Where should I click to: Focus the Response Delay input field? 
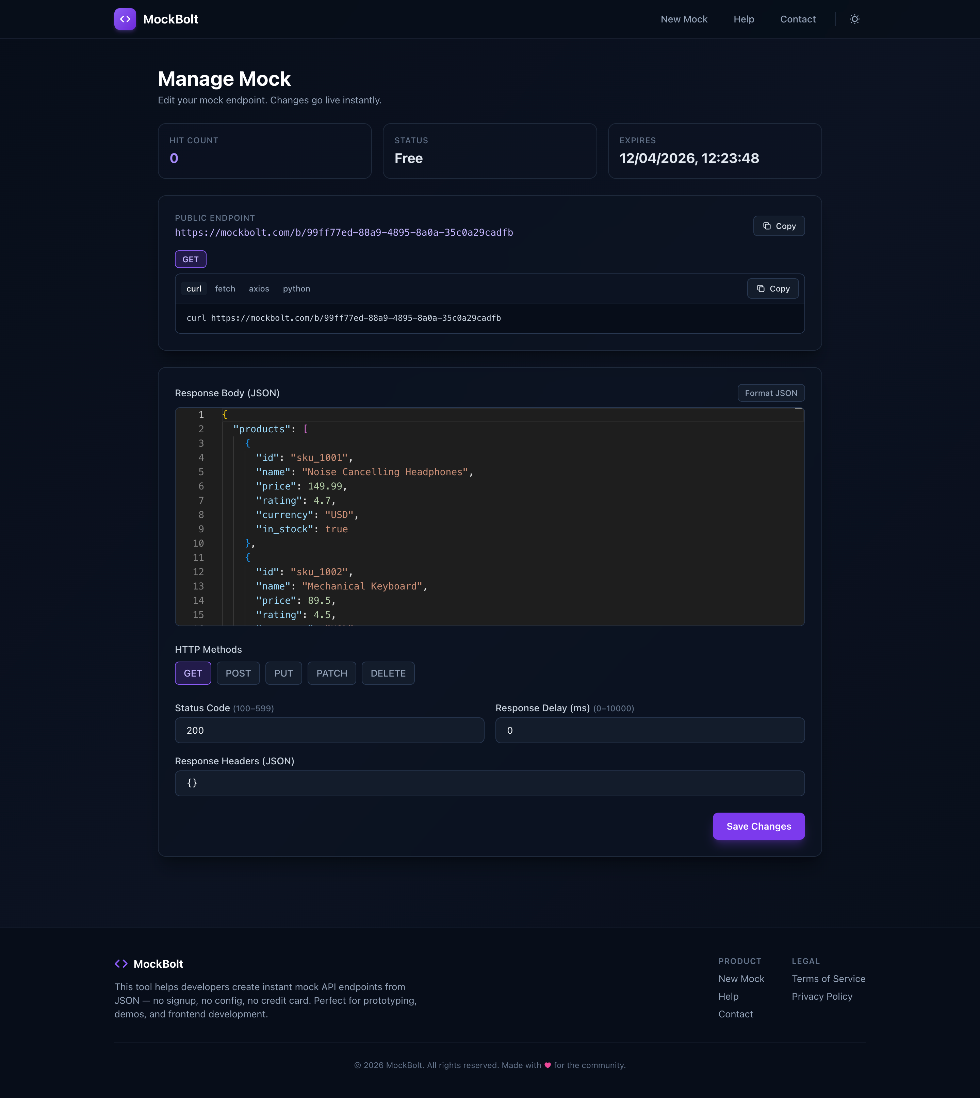(x=649, y=730)
